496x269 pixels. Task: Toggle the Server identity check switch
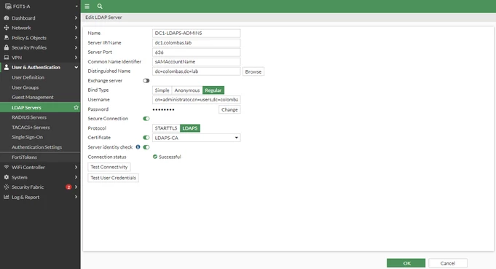click(x=146, y=147)
